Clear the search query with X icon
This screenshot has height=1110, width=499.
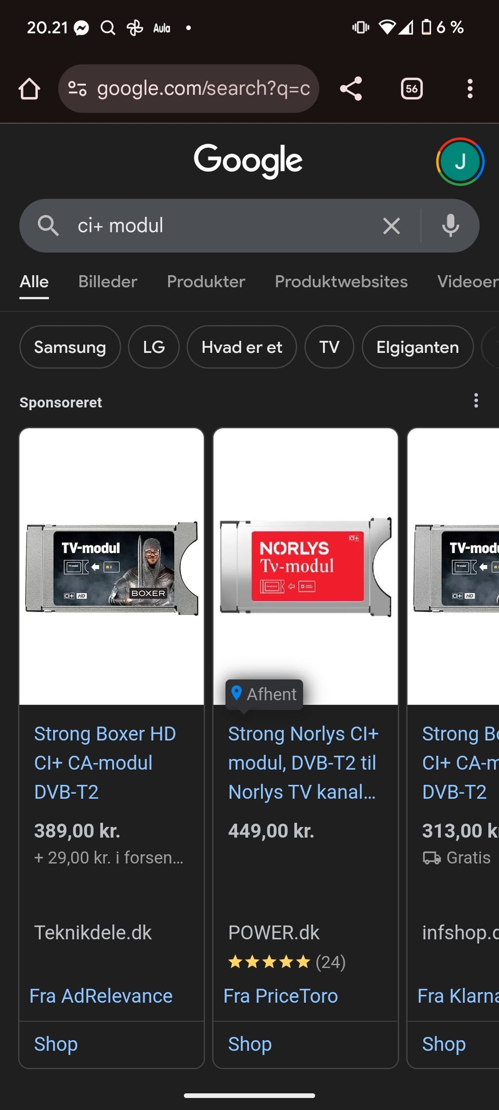tap(391, 226)
